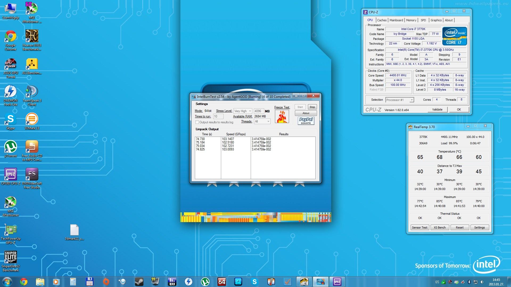
Task: Launch DAEMON Tools Lite from the desktop
Action: [11, 96]
